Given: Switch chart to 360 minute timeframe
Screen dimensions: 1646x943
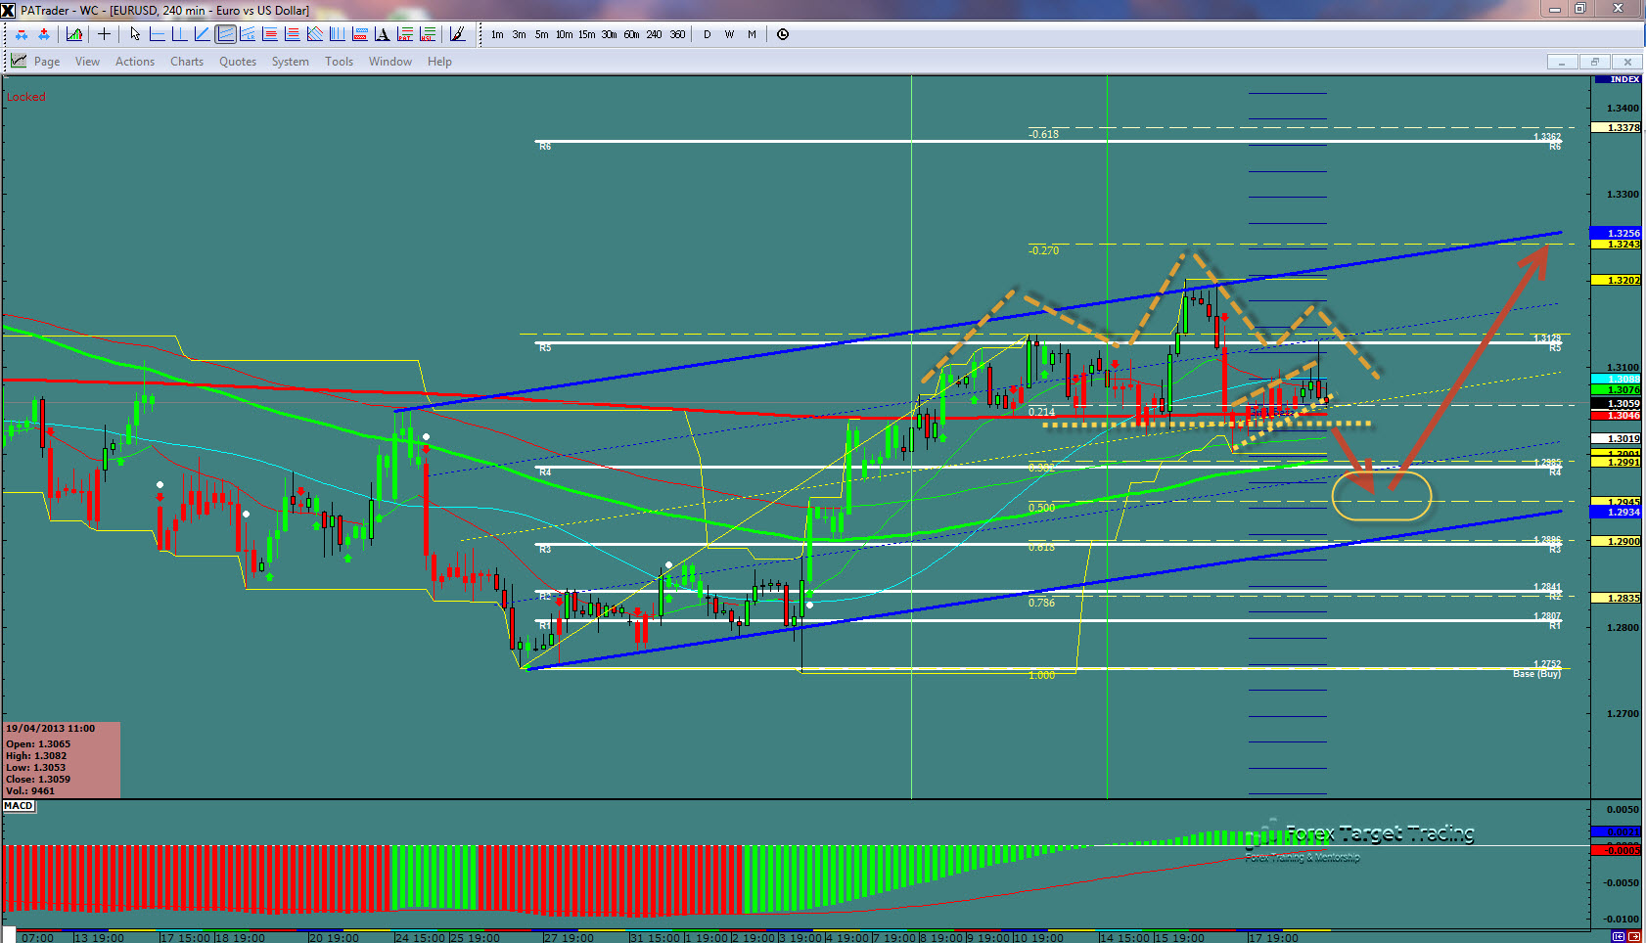Looking at the screenshot, I should click(677, 34).
